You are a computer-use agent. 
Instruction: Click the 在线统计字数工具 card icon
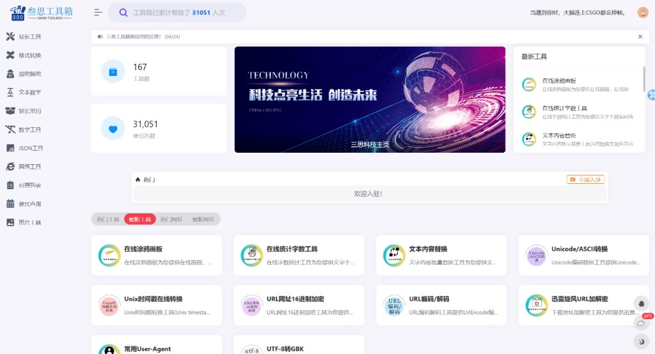(x=252, y=256)
